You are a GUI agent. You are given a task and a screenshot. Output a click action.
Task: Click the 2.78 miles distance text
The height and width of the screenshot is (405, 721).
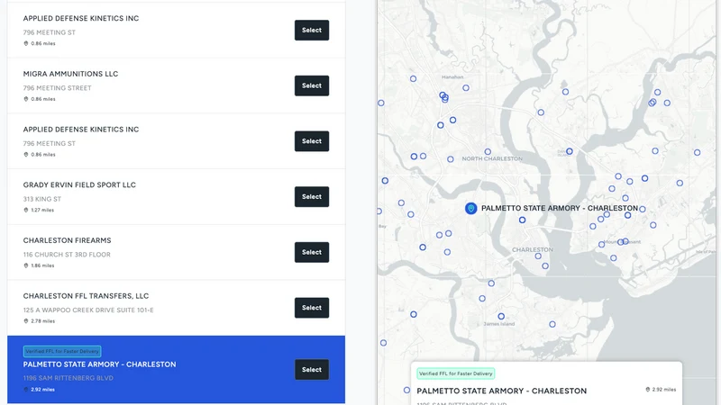pos(42,321)
